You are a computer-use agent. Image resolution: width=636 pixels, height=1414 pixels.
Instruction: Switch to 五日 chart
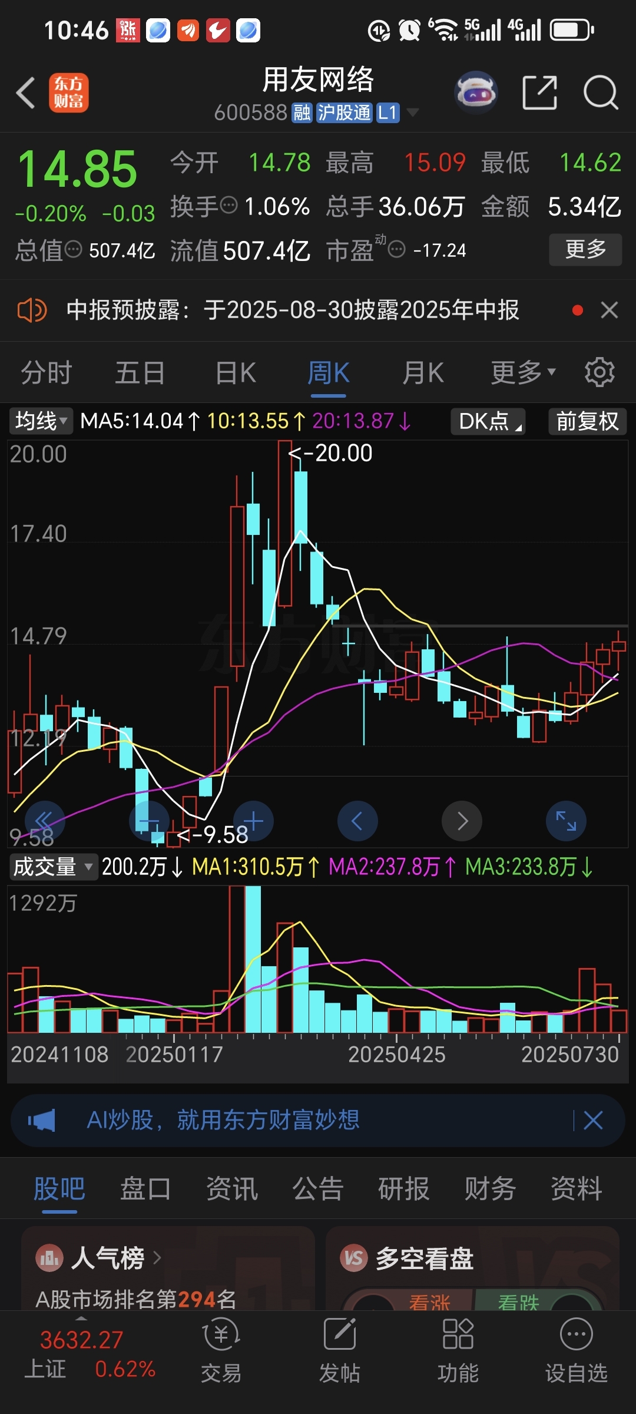140,372
